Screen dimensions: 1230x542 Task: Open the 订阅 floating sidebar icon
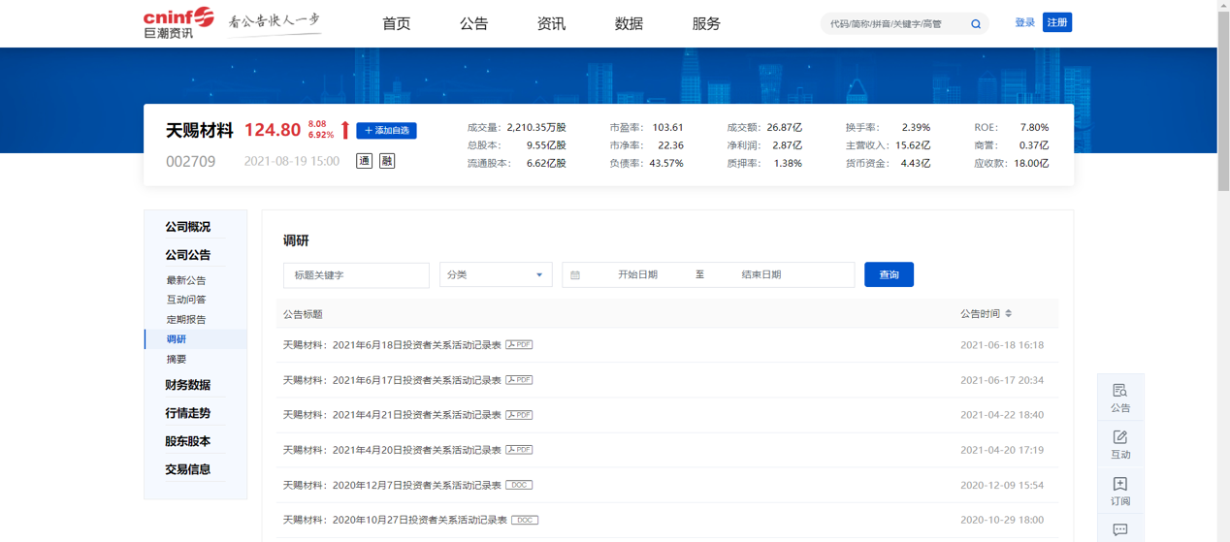point(1120,491)
